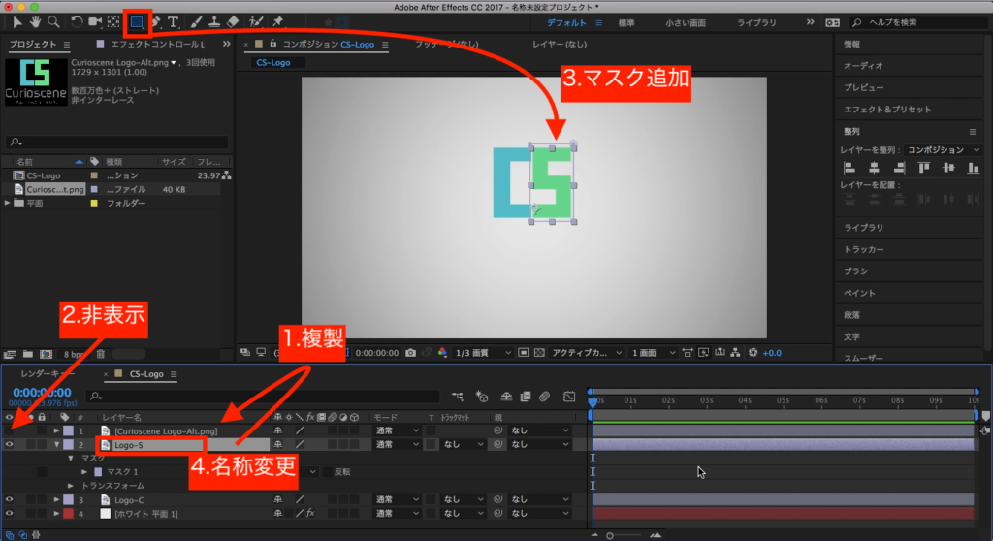This screenshot has height=541, width=993.
Task: Select the Hand tool
Action: click(x=34, y=21)
